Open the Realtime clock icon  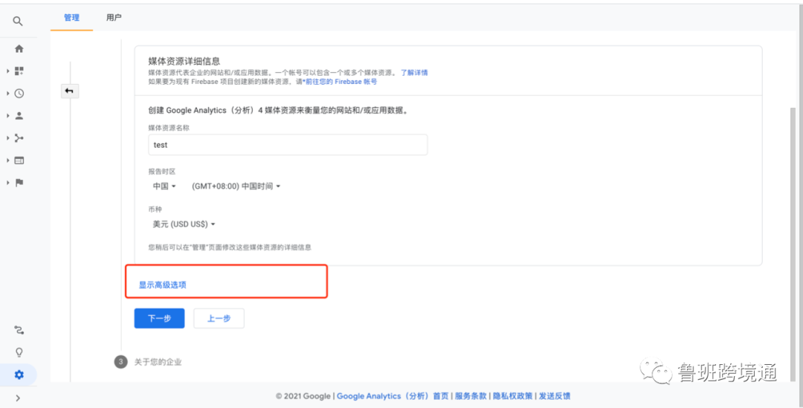(19, 93)
